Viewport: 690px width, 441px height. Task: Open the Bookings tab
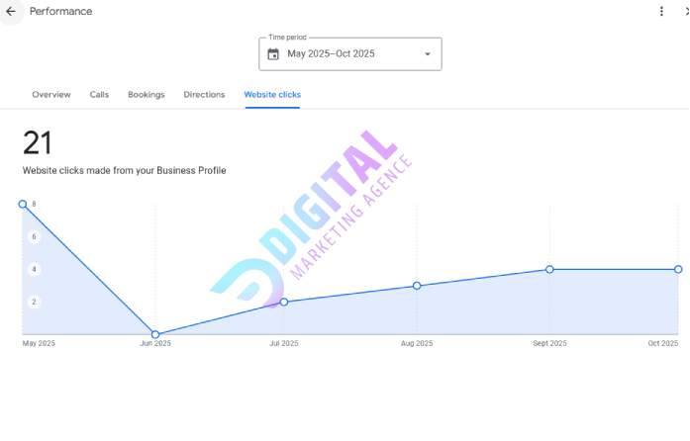click(147, 95)
